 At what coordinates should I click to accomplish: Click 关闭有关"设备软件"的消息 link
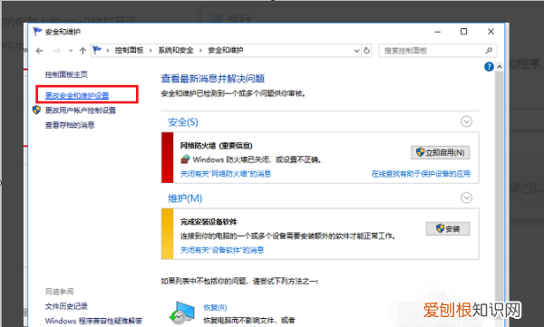click(x=222, y=250)
